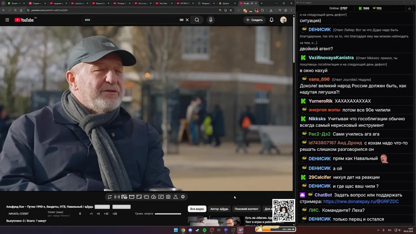Open Steam from the taskbar

coord(197,230)
